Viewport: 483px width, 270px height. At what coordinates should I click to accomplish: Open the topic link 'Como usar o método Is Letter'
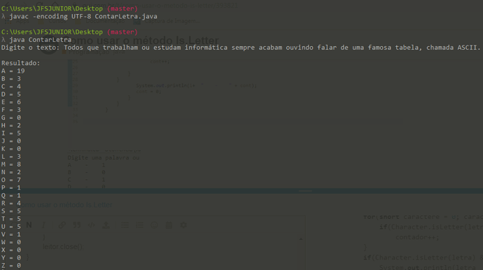click(x=65, y=205)
